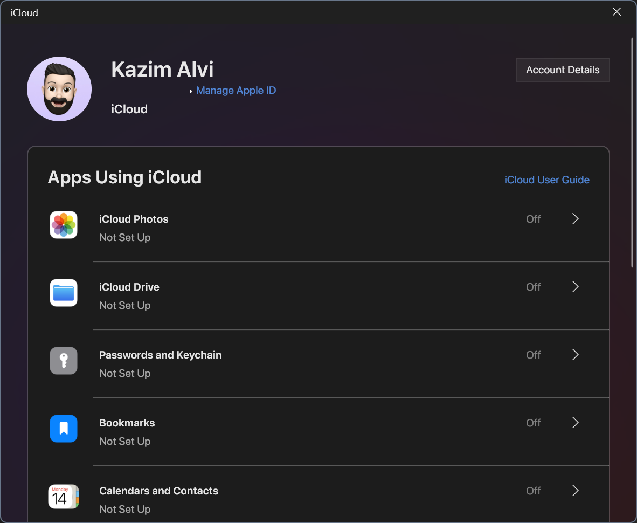
Task: Open Account Details
Action: pyautogui.click(x=563, y=70)
